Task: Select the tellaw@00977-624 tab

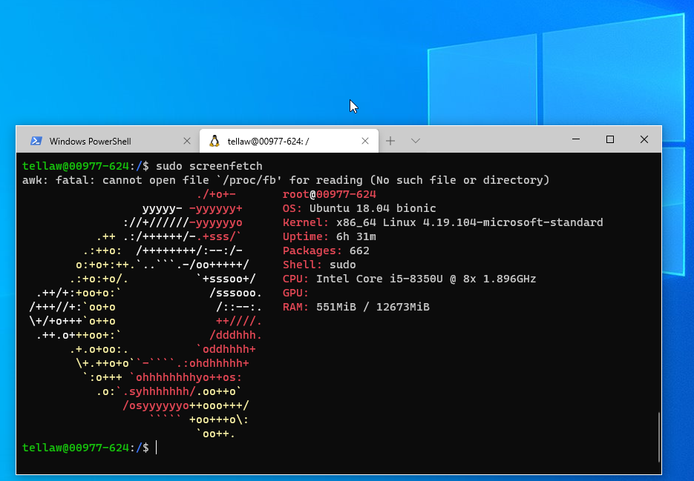Action: click(268, 141)
